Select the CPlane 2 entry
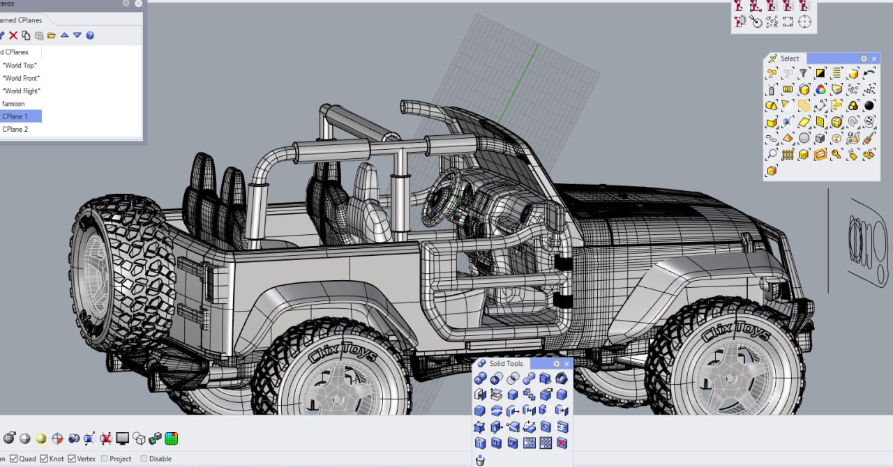 point(15,129)
